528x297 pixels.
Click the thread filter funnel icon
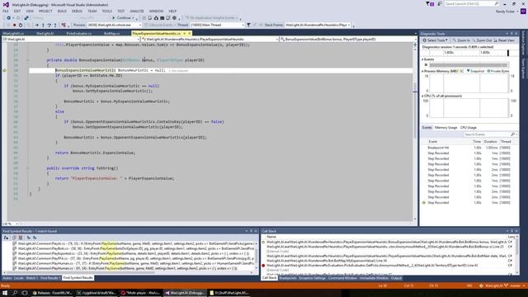point(248,25)
